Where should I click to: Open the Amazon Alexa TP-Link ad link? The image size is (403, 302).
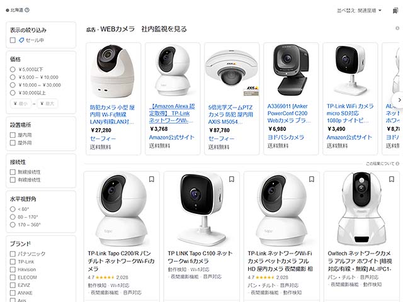172,113
